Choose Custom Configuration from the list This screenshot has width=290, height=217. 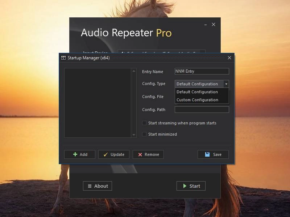click(202, 100)
